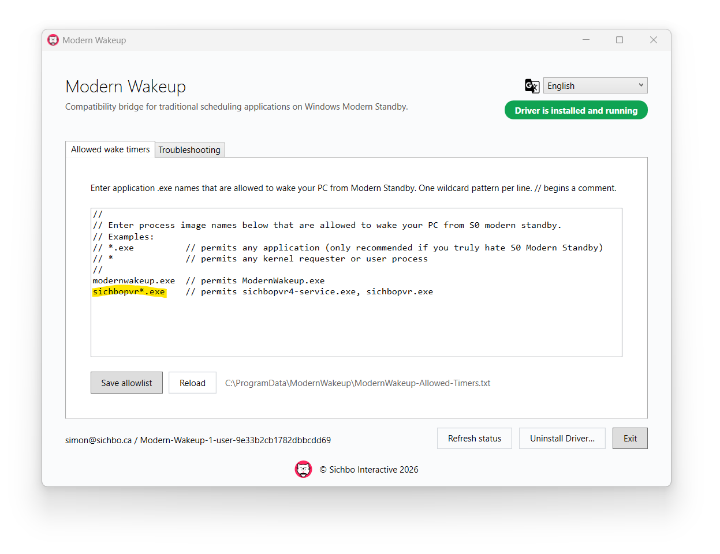The height and width of the screenshot is (554, 720).
Task: Switch to the Troubleshooting tab
Action: [x=189, y=150]
